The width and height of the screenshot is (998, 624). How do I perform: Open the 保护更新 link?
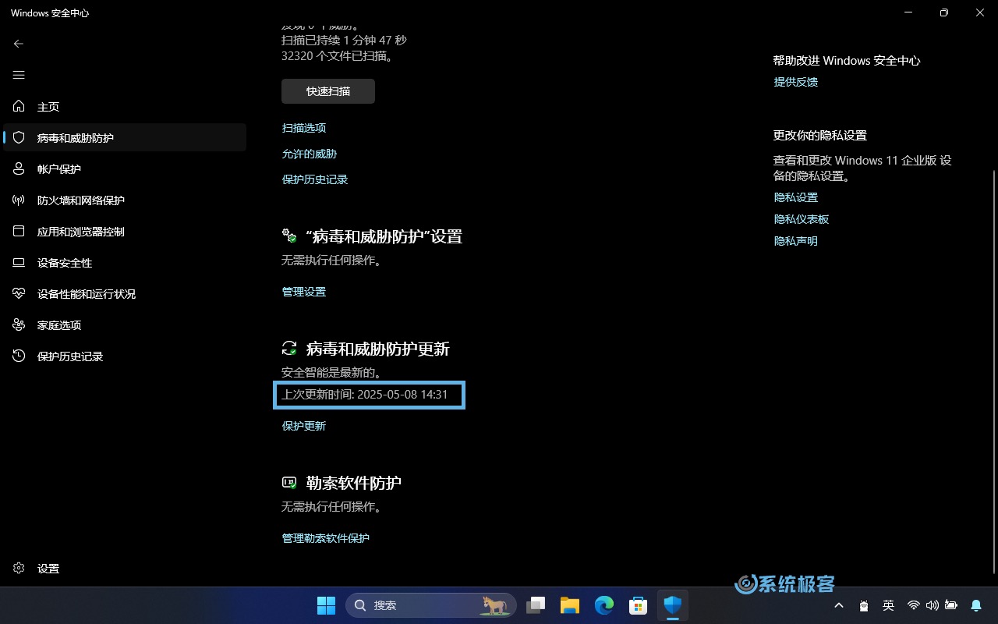tap(304, 426)
